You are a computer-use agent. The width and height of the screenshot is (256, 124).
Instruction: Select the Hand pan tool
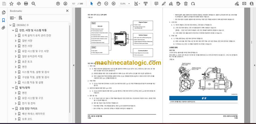(99, 4)
